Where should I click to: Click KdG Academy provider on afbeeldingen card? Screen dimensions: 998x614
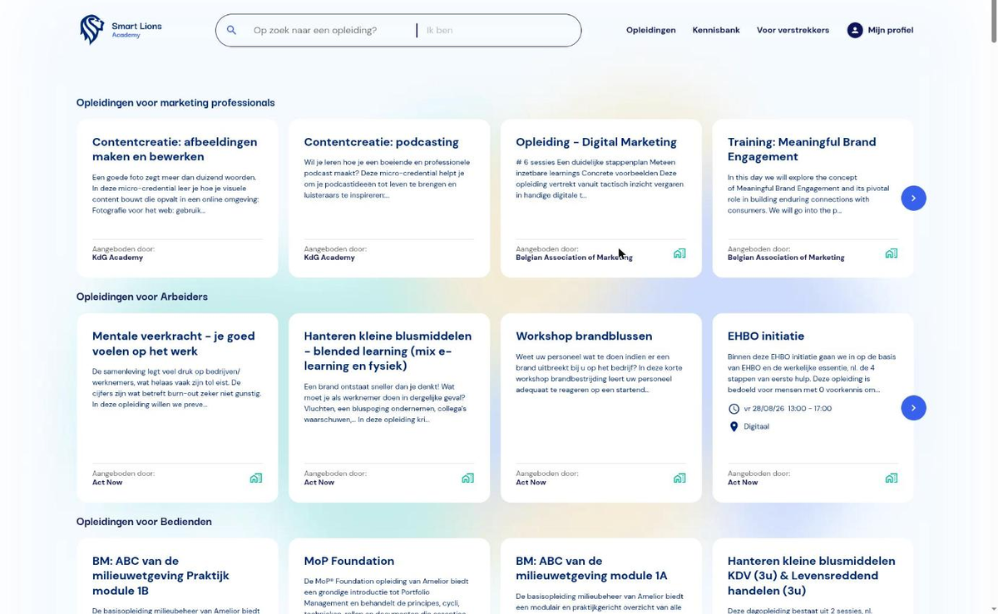(117, 258)
